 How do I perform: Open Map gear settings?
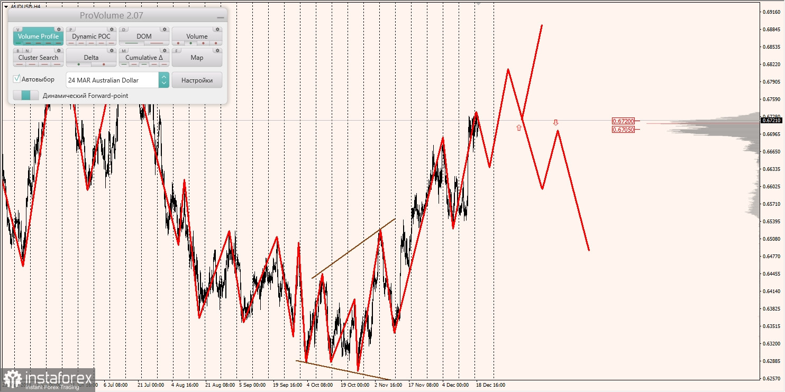point(217,50)
